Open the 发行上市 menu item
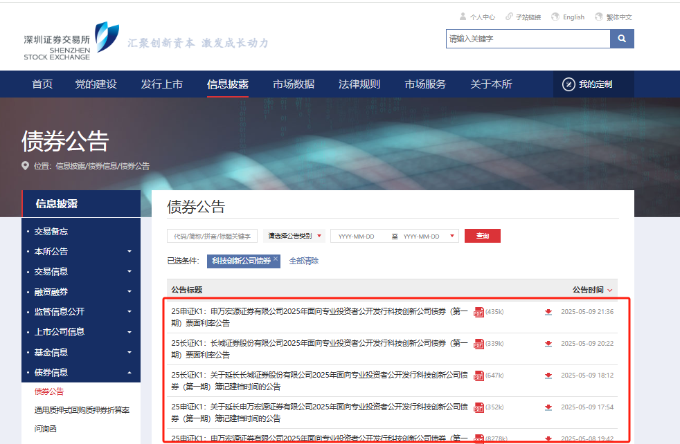680x444 pixels. (162, 83)
